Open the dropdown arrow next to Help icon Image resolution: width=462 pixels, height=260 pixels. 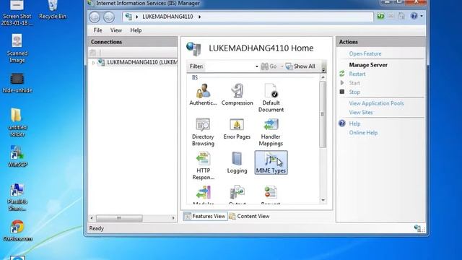click(422, 16)
